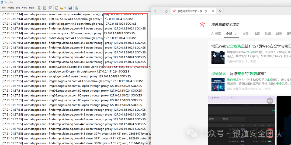Save profile with the floppy disk icon
The height and width of the screenshot is (145, 291).
point(70,8)
